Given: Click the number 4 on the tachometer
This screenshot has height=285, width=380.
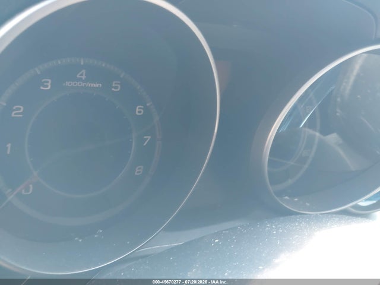Looking at the screenshot, I should 81,75.
